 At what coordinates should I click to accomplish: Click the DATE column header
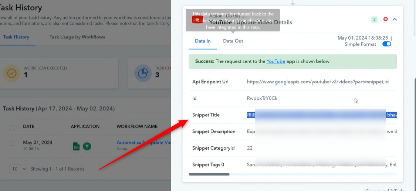click(x=28, y=126)
